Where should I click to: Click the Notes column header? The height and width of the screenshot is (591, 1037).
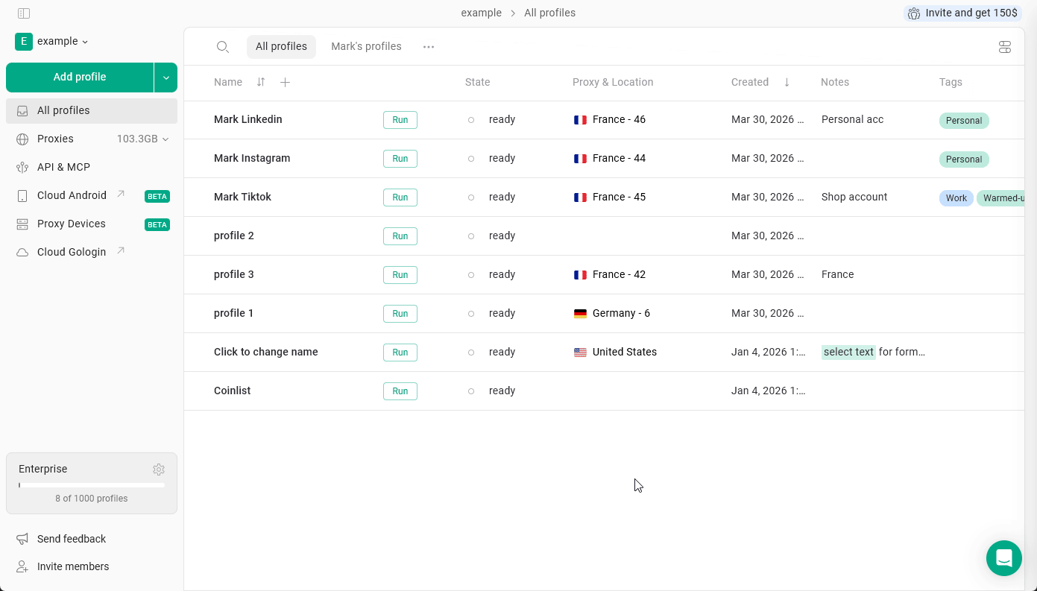click(x=835, y=82)
